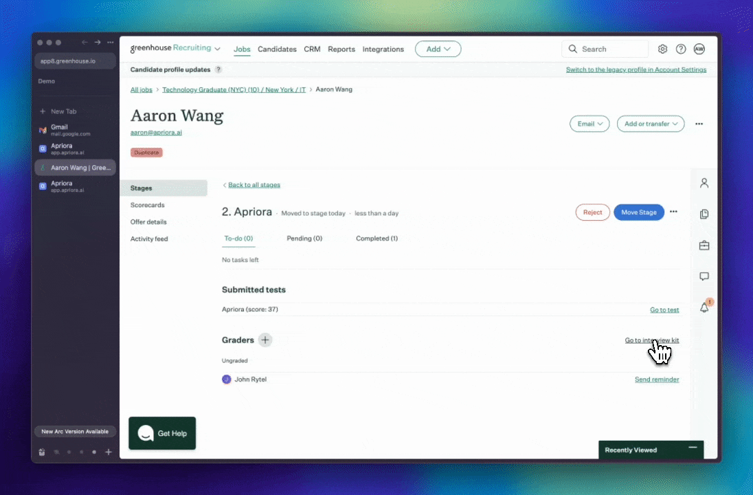Open the Add or transfer dropdown
The height and width of the screenshot is (495, 753).
[x=650, y=124]
